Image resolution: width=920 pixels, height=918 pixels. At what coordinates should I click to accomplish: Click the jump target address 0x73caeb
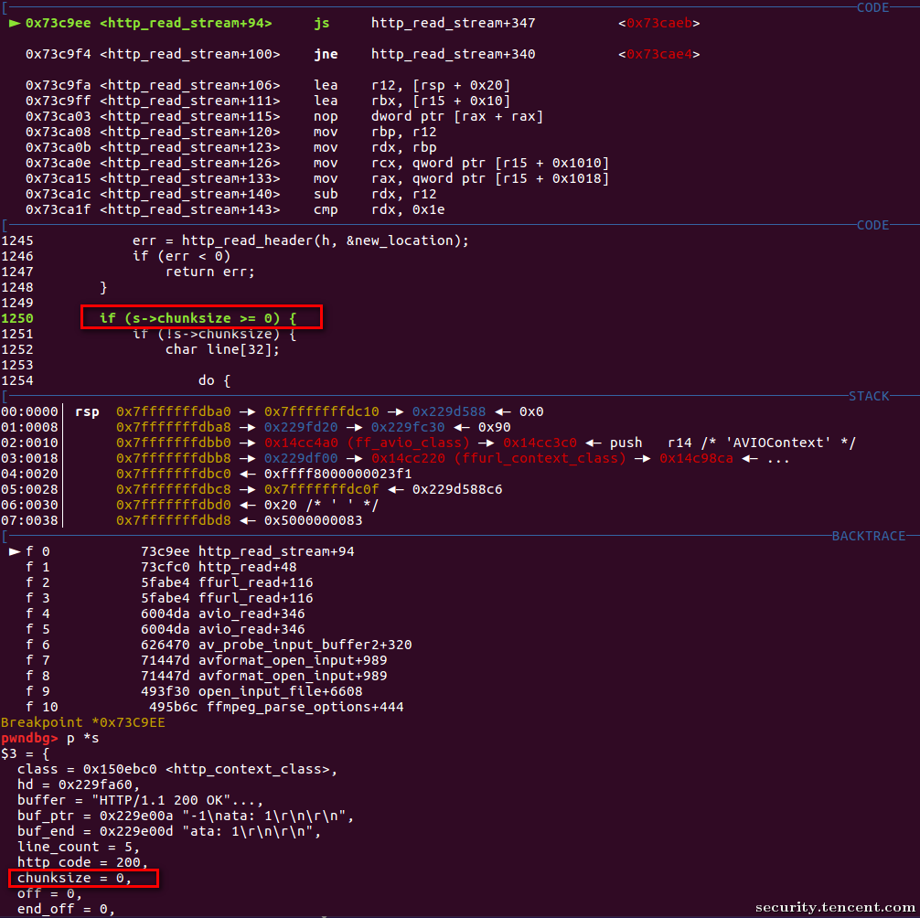coord(658,24)
